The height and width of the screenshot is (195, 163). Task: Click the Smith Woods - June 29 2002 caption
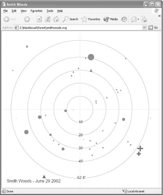(34, 181)
